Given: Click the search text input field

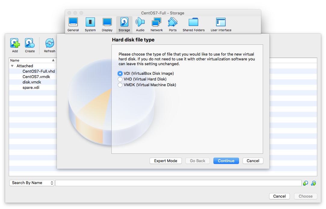Looking at the screenshot, I should (x=179, y=183).
